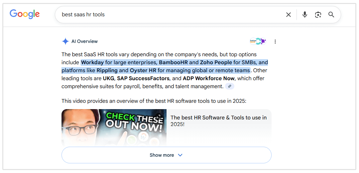Click the AI Overview sparkle icon
Image resolution: width=359 pixels, height=173 pixels.
[x=65, y=41]
